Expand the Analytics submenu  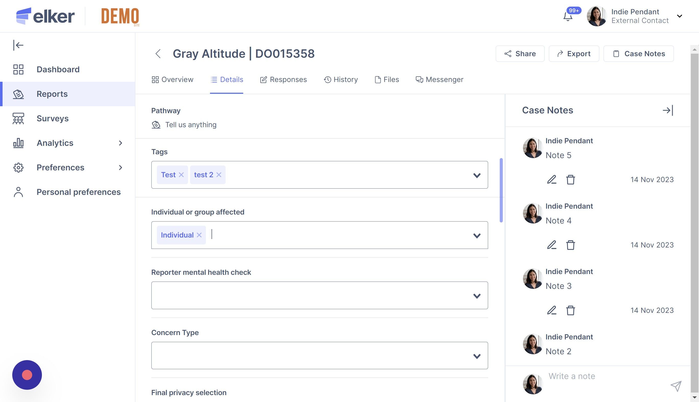(x=120, y=143)
